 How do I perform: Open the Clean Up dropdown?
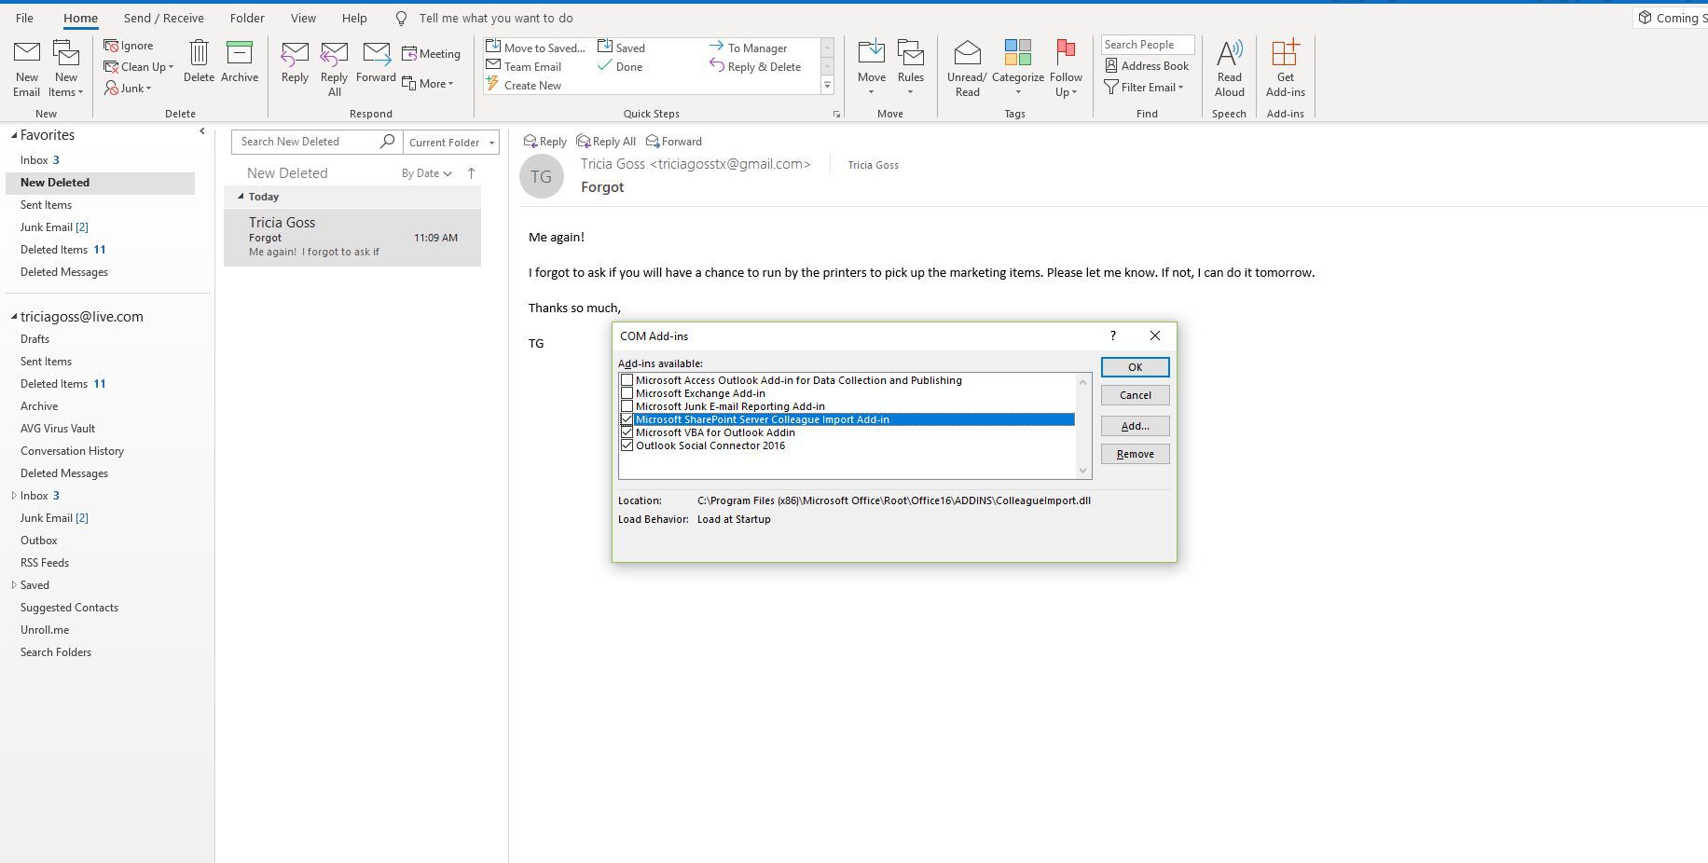point(139,67)
